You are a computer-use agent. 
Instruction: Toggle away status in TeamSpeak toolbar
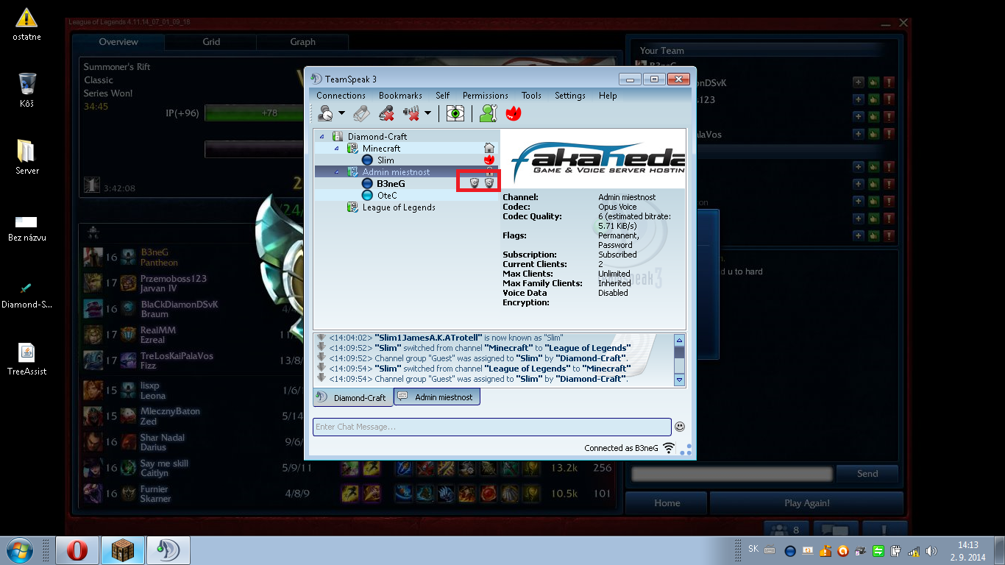(x=324, y=113)
